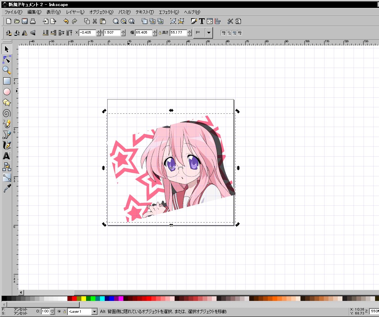Image resolution: width=379 pixels, height=317 pixels.
Task: Zoom to fit drawing icon
Action: [x=123, y=21]
